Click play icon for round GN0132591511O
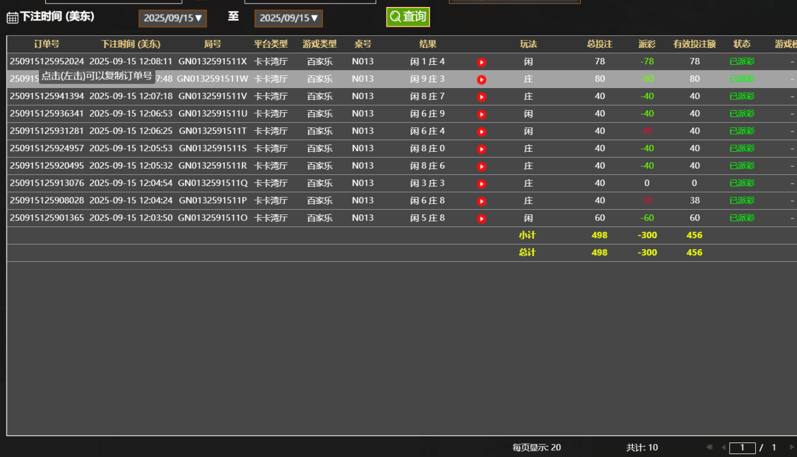 coord(481,218)
